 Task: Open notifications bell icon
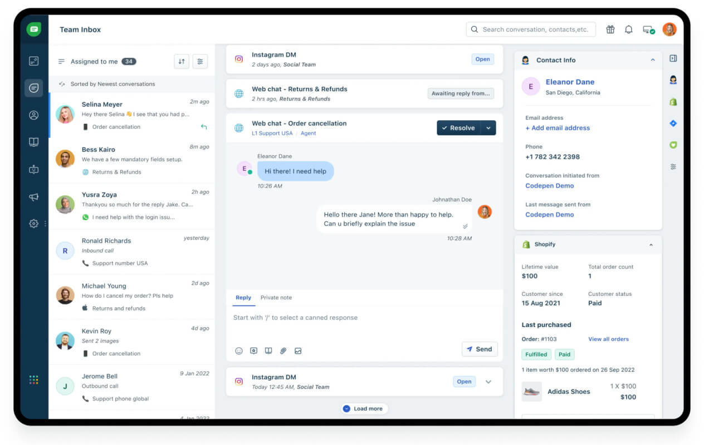point(629,29)
